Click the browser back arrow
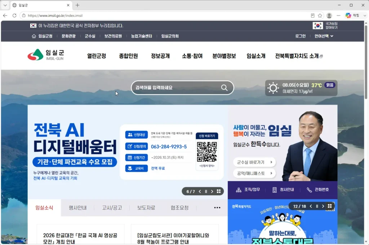Image resolution: width=369 pixels, height=245 pixels. pyautogui.click(x=5, y=16)
